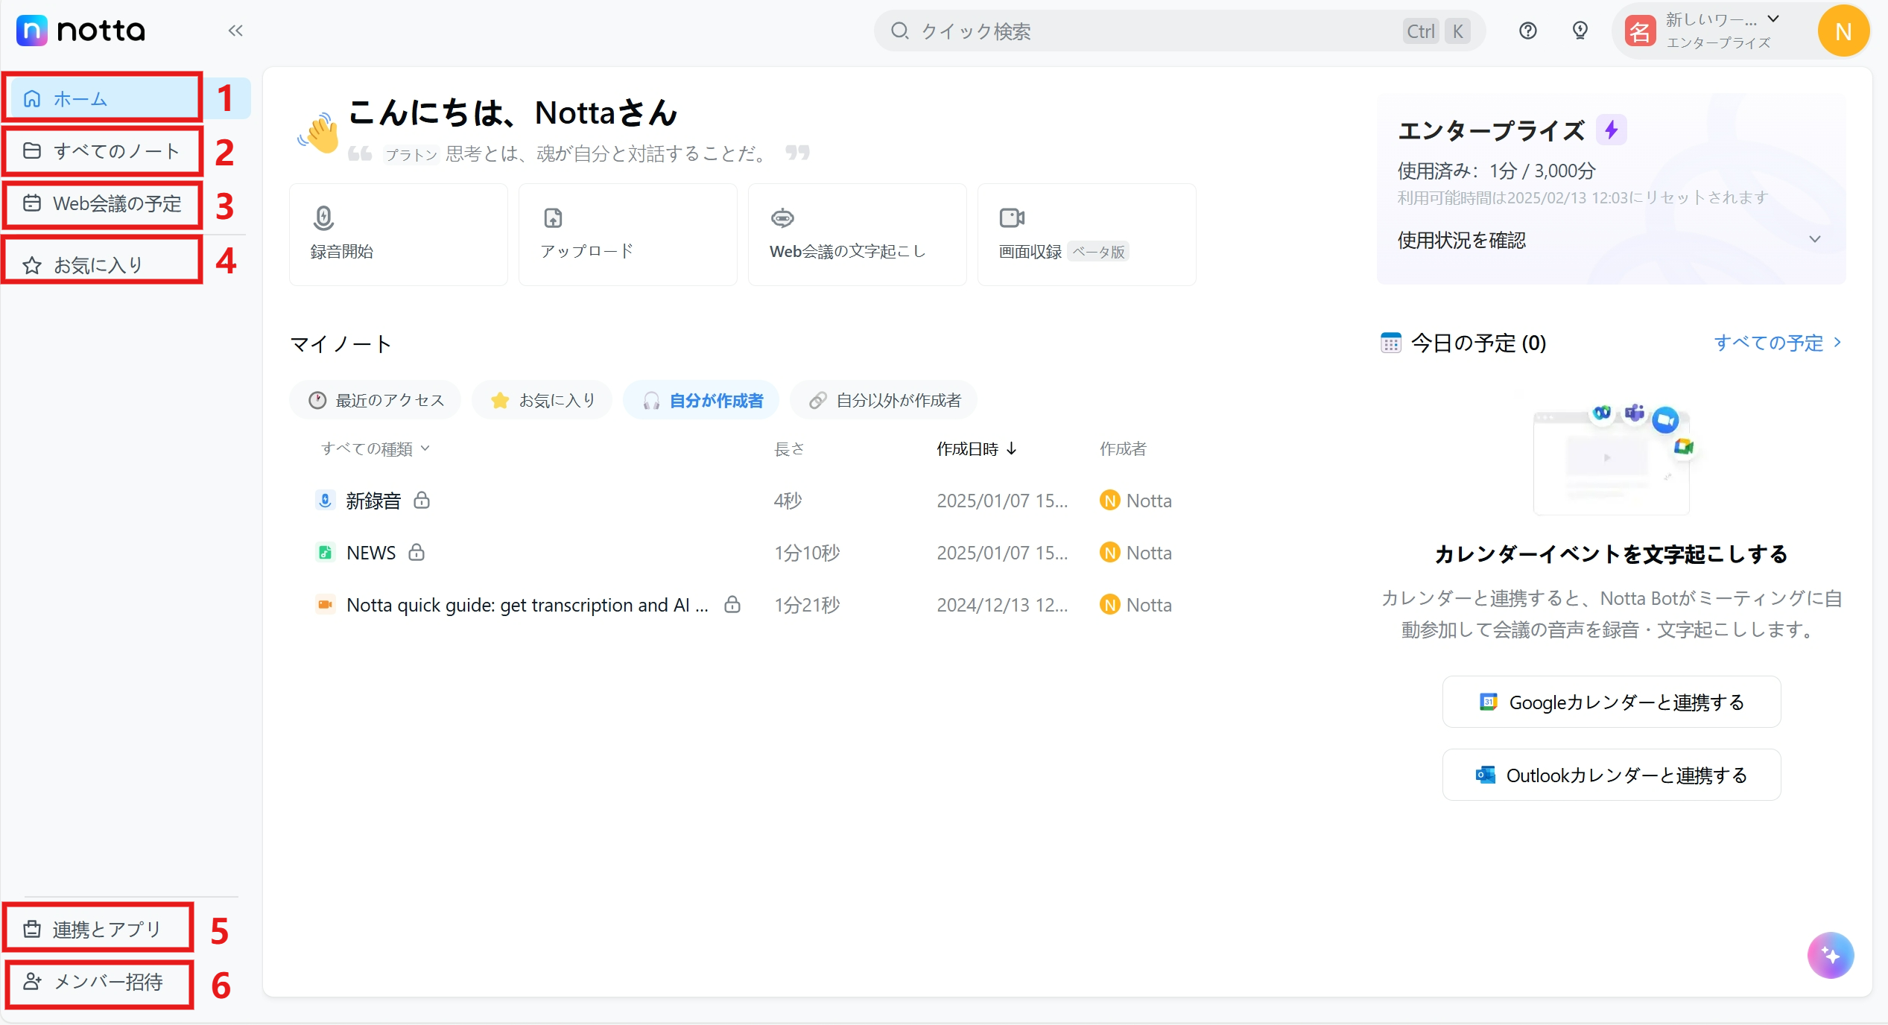
Task: Click Notta author in 新録音 row
Action: [x=1135, y=501]
